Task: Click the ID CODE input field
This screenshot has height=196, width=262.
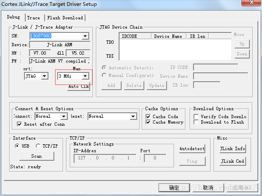Action: 216,67
